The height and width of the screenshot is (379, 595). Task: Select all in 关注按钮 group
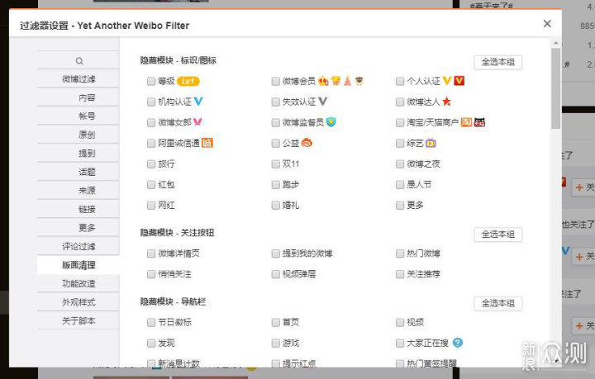(497, 235)
